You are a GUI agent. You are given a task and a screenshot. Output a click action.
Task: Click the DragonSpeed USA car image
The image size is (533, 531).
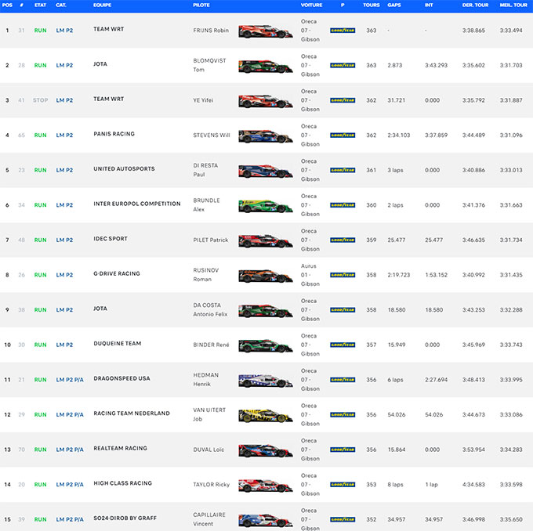(x=265, y=381)
